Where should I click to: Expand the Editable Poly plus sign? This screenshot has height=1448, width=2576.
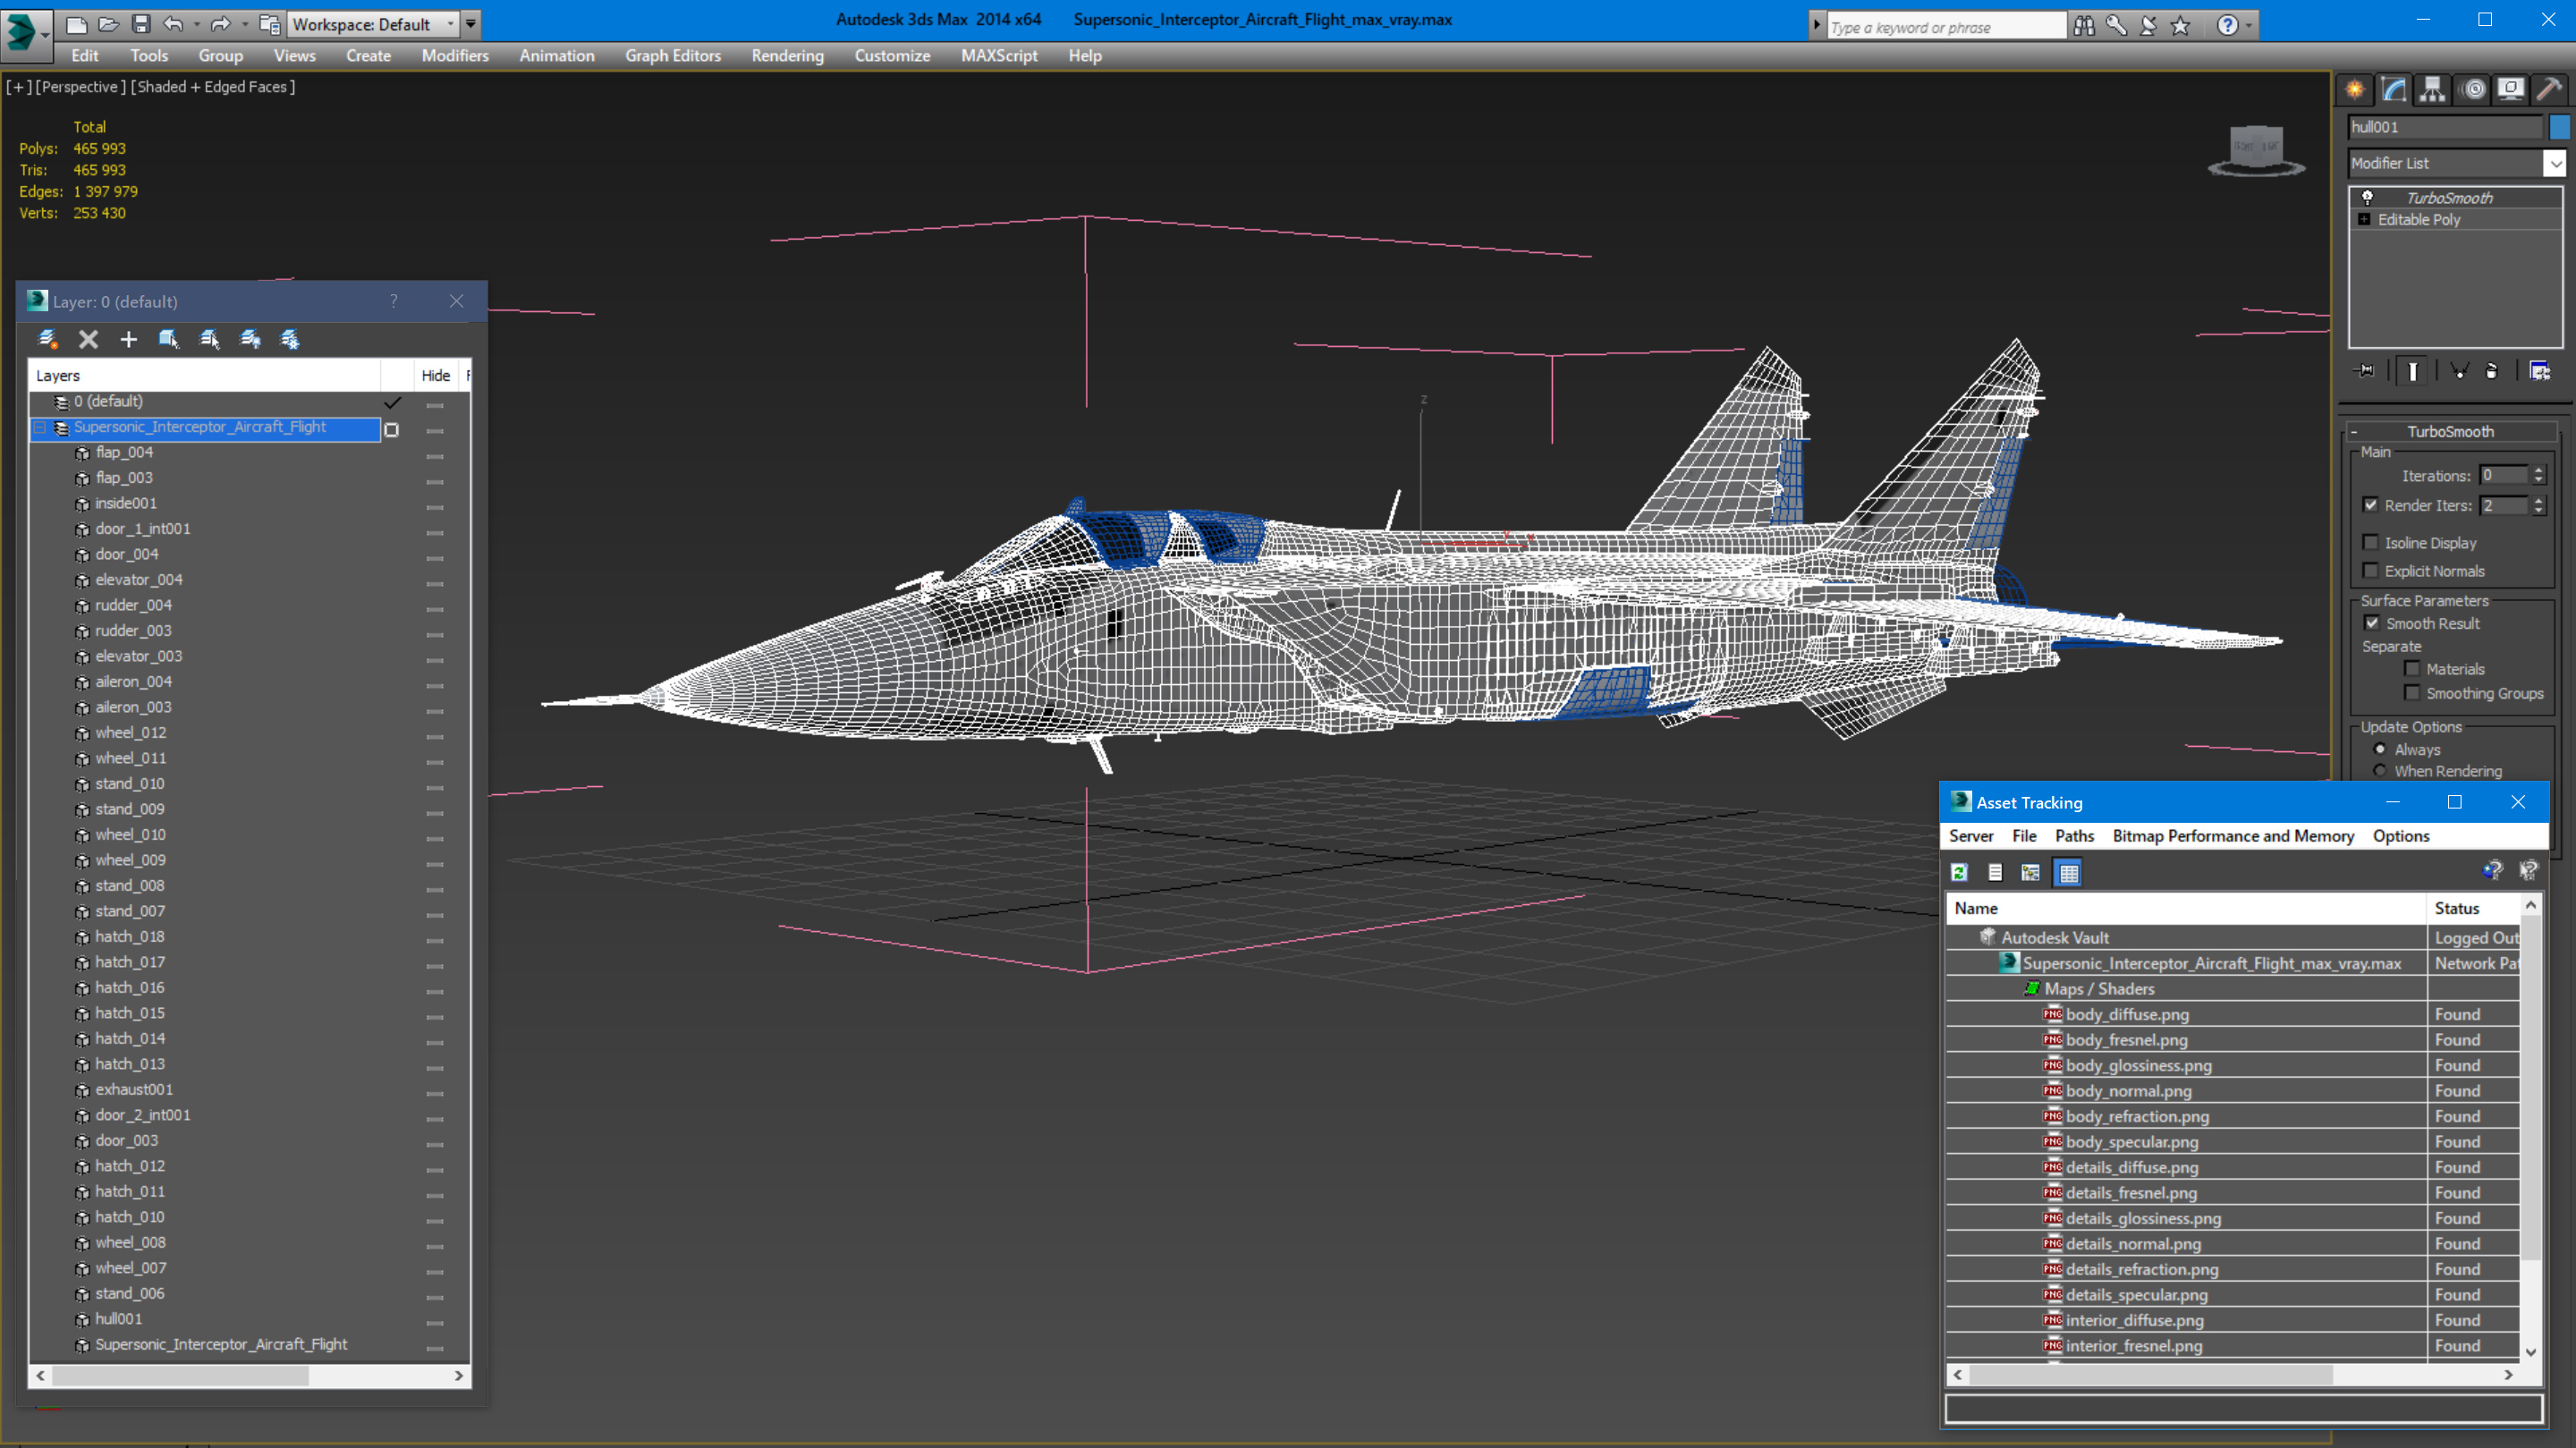2364,220
